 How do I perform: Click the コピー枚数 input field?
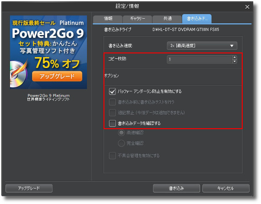pyautogui.click(x=199, y=59)
